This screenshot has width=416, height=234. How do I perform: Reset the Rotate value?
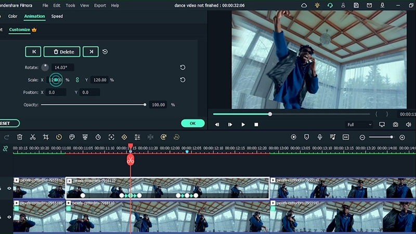tap(183, 68)
